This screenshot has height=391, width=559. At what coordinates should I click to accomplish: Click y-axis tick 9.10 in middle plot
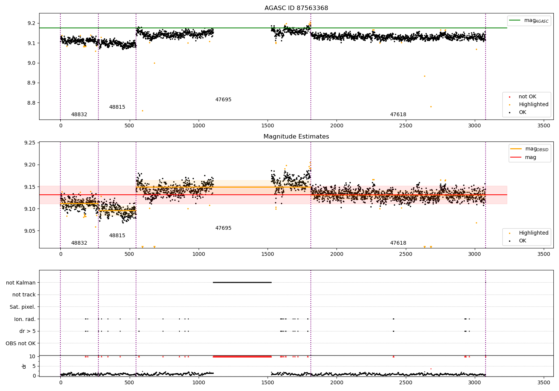(29, 209)
